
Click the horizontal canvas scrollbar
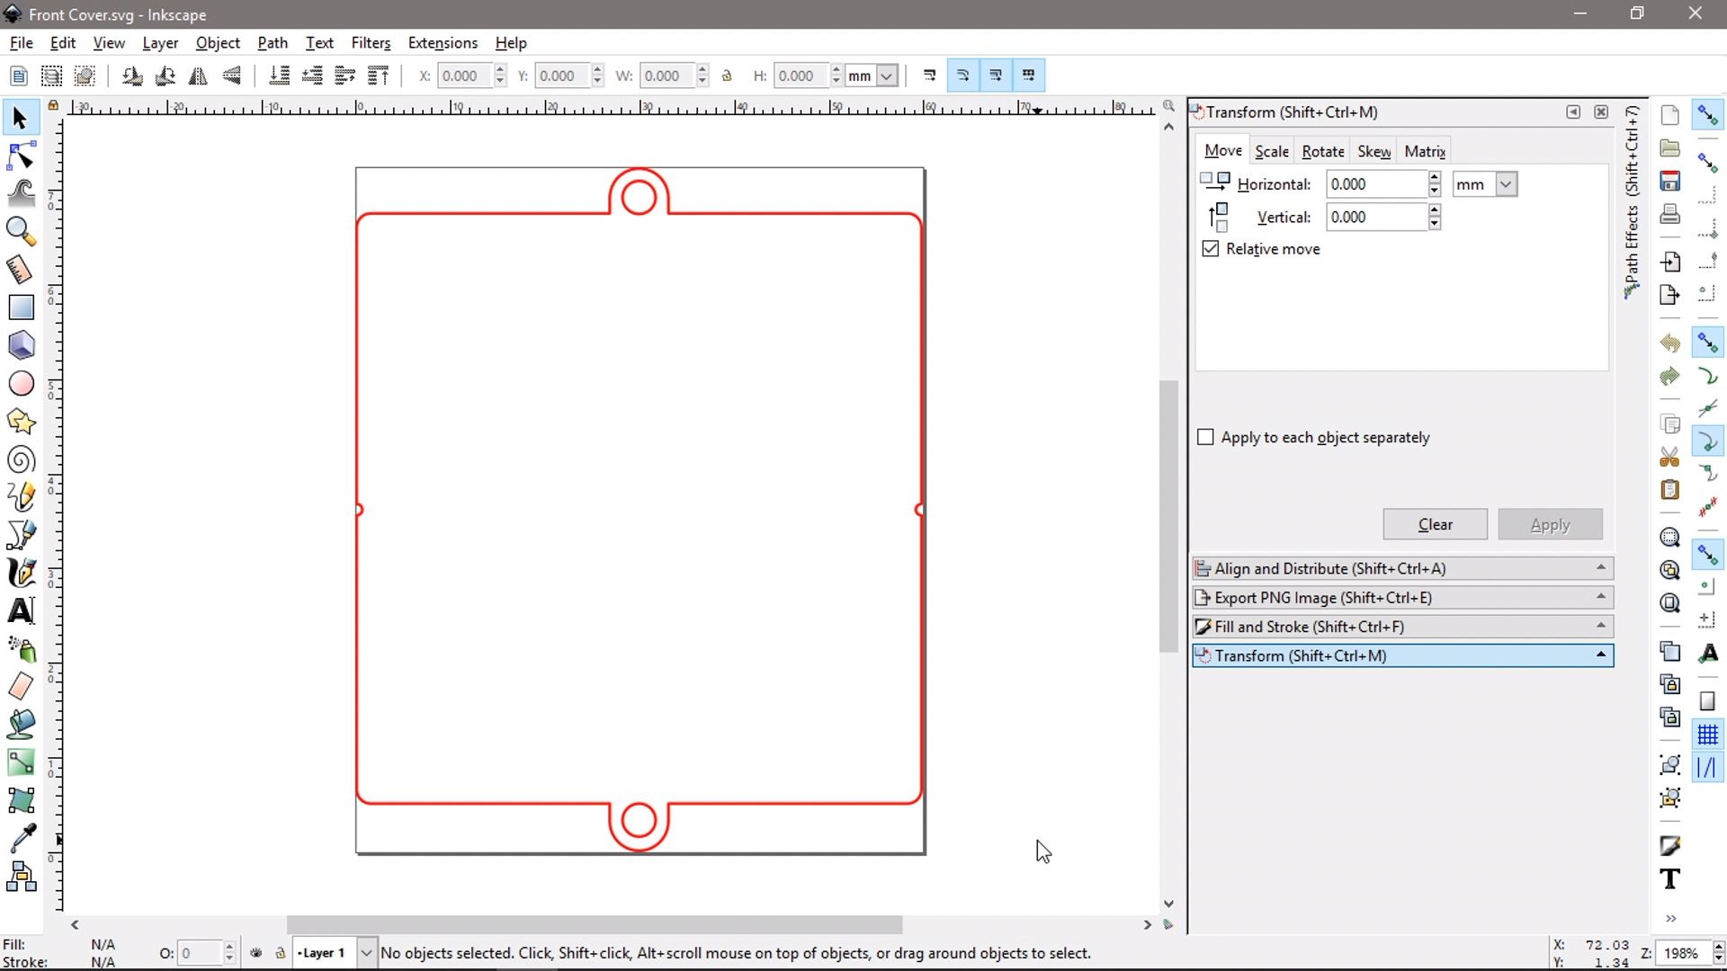pos(594,925)
